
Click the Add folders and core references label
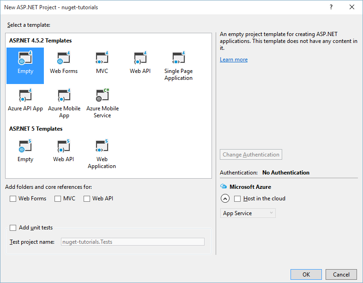click(48, 187)
